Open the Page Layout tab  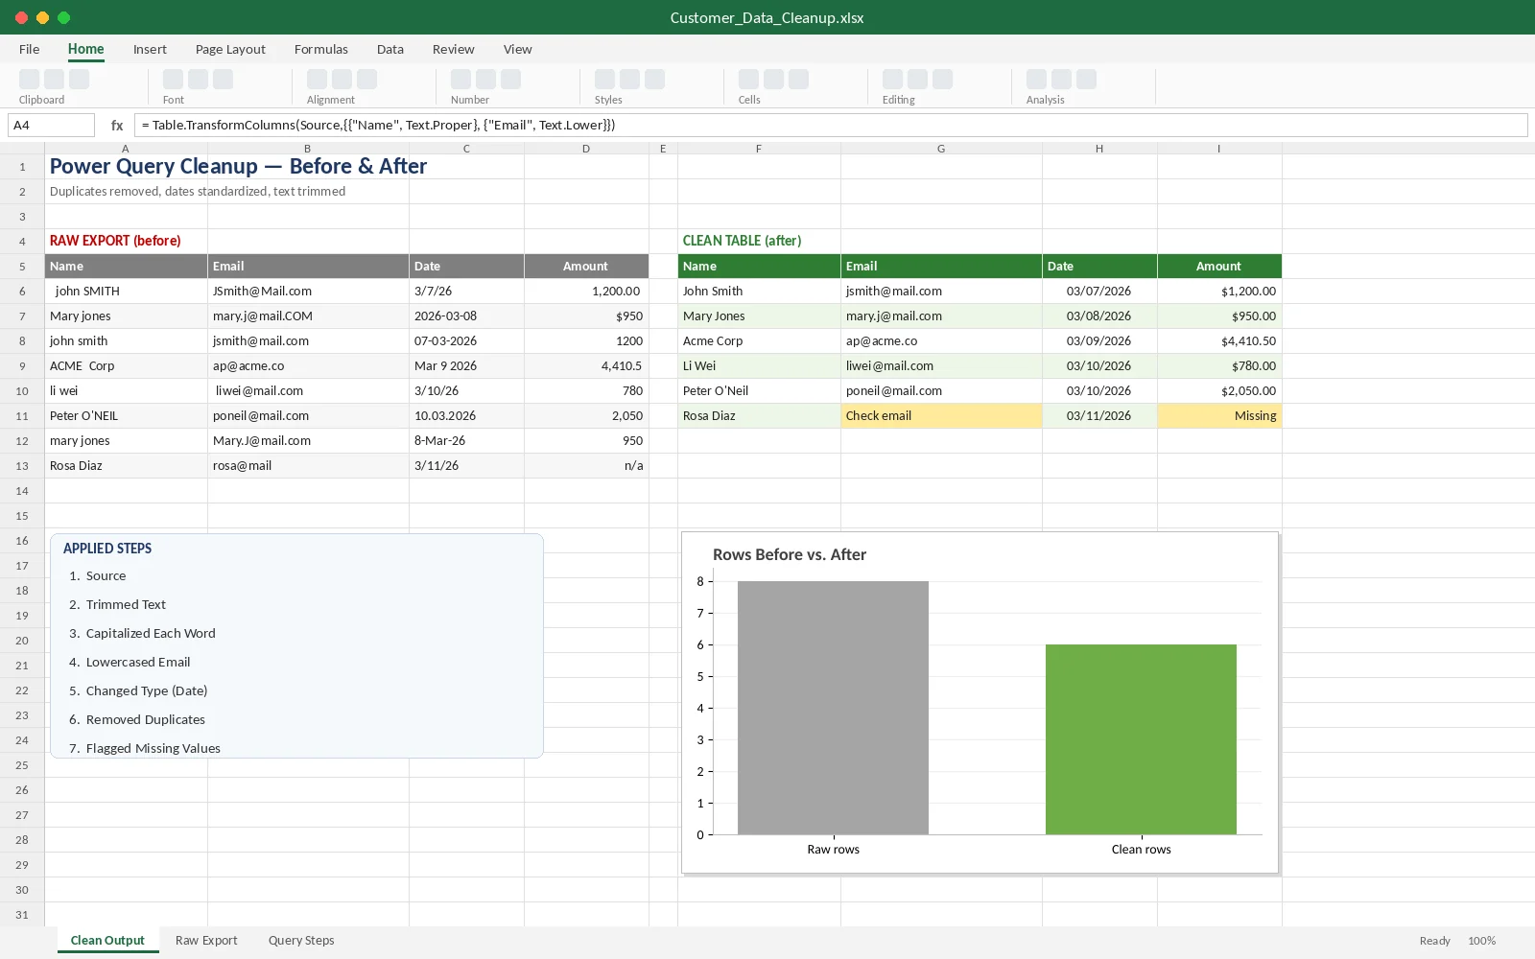coord(230,49)
